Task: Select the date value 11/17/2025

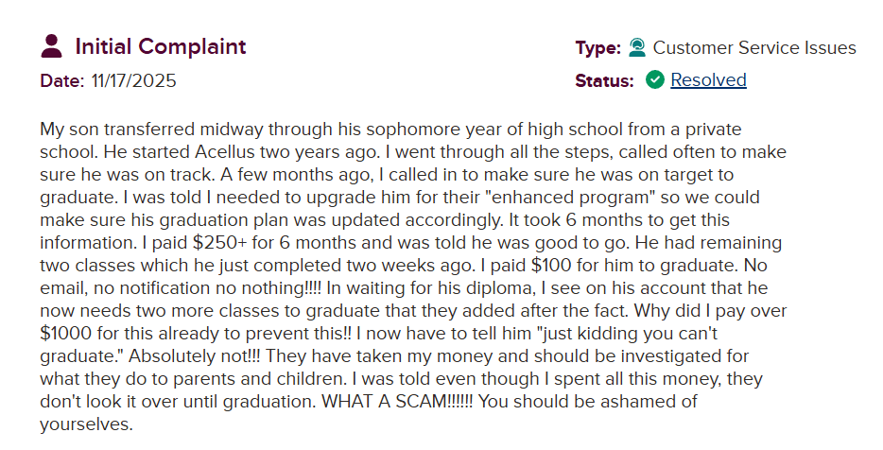Action: [x=133, y=80]
